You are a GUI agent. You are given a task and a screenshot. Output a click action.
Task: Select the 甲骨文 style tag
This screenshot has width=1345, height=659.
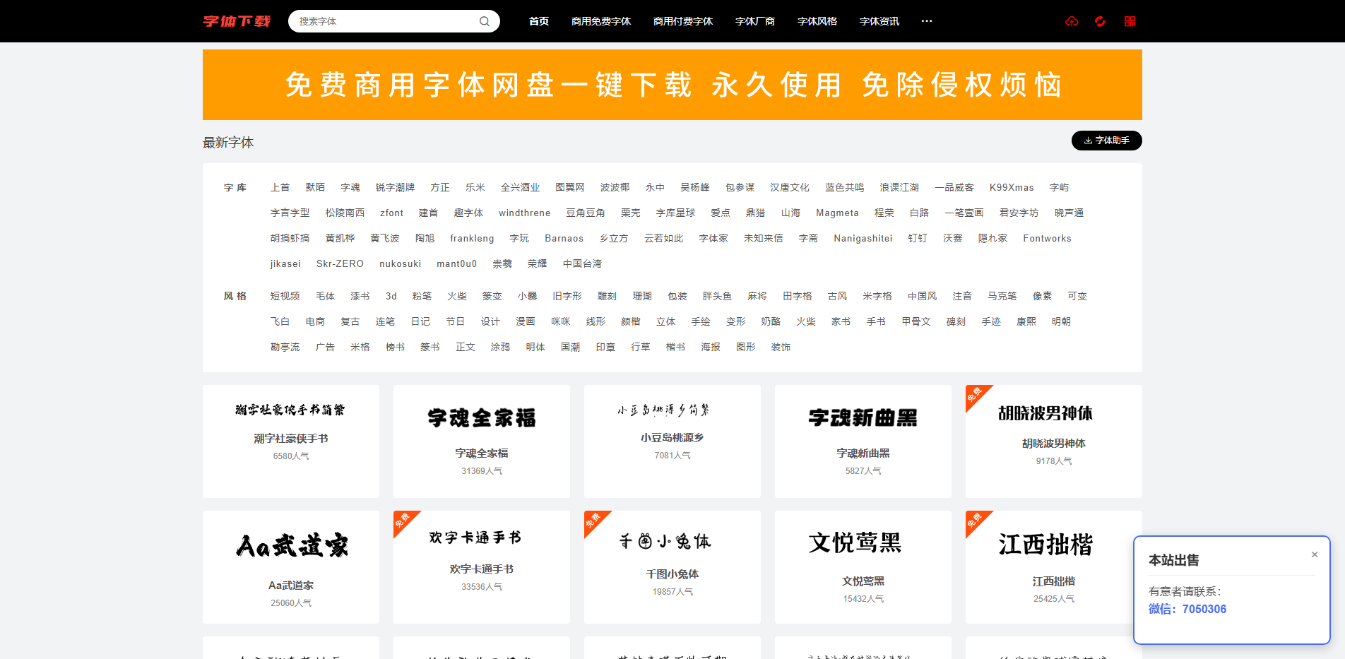pos(916,321)
